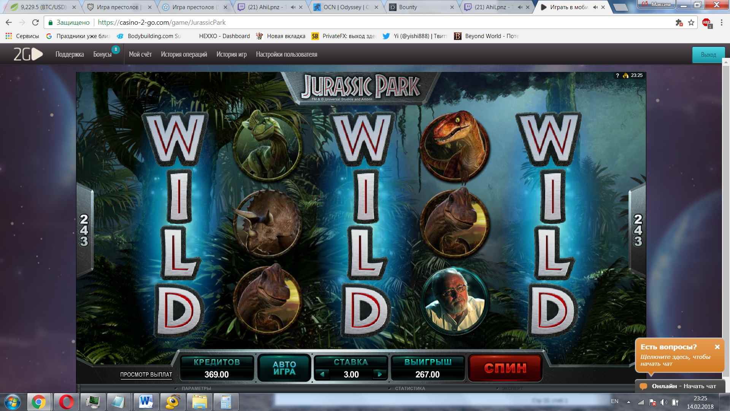Screen dimensions: 730x411
Task: Open the Мой счёт account page
Action: (x=140, y=54)
